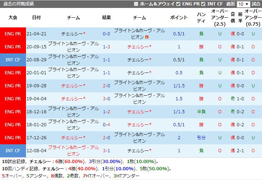
Task: Select the red チェルシー away team on 18-12-16
Action: (139, 112)
